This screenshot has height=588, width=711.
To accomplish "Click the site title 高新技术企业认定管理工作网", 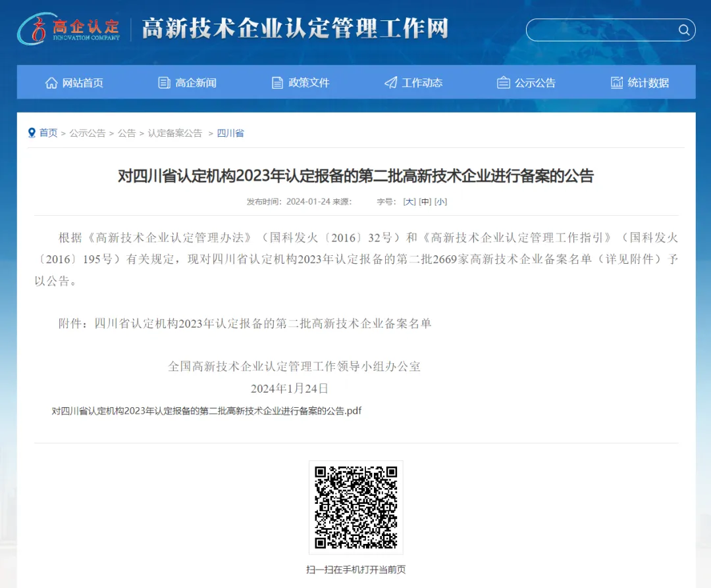I will coord(295,28).
